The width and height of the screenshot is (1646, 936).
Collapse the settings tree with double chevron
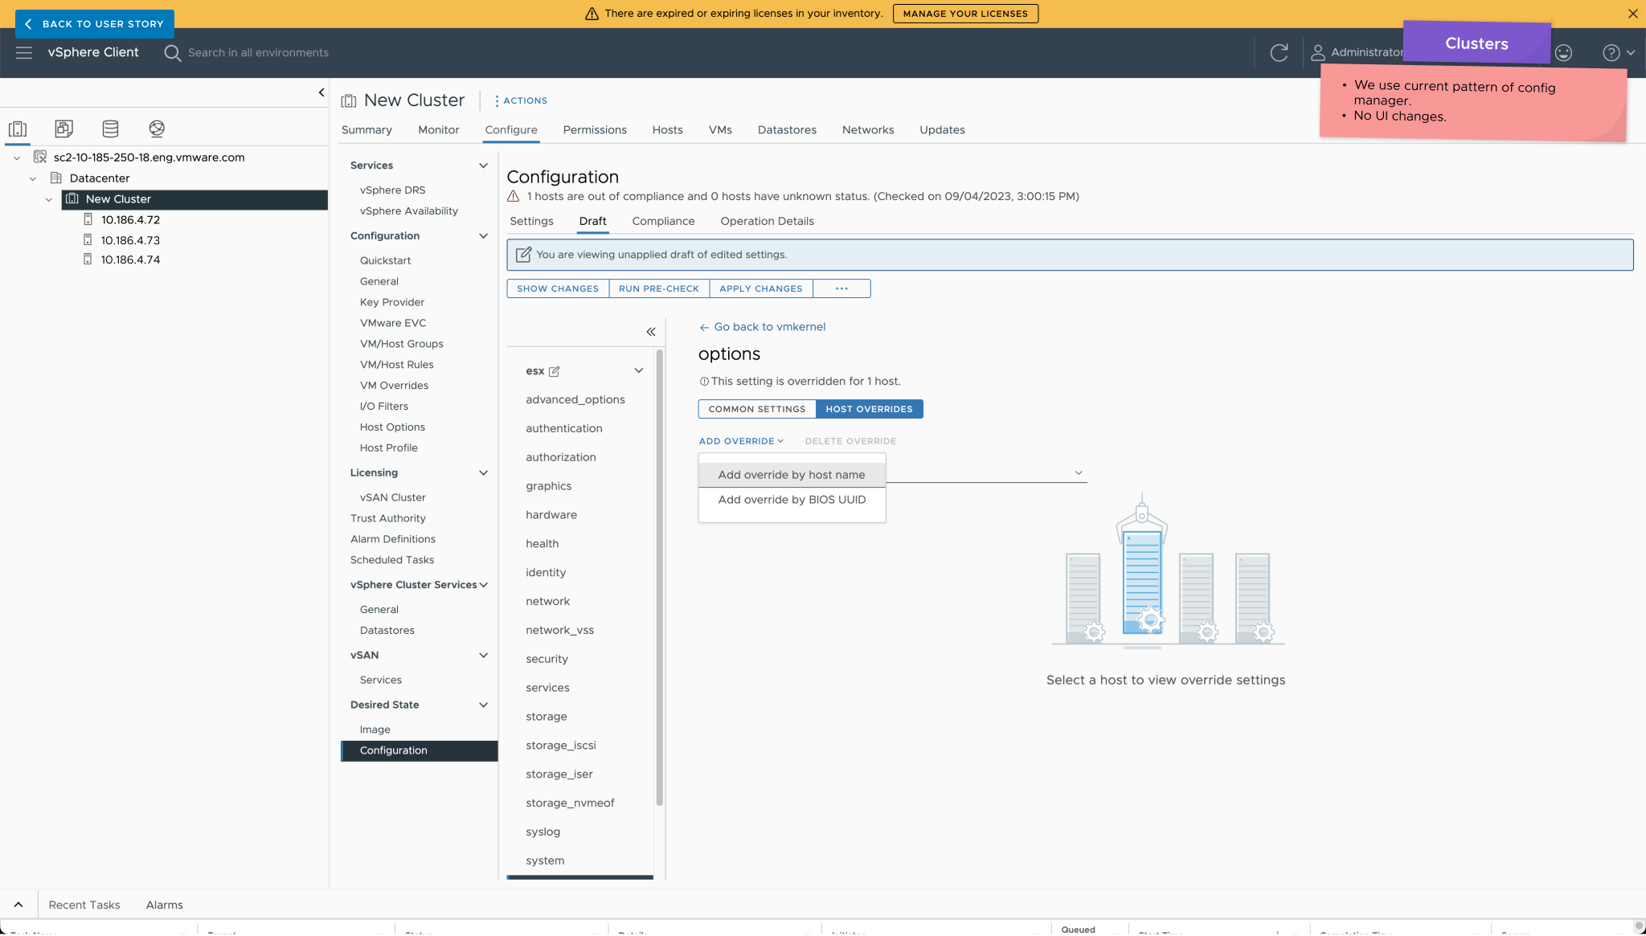[651, 332]
